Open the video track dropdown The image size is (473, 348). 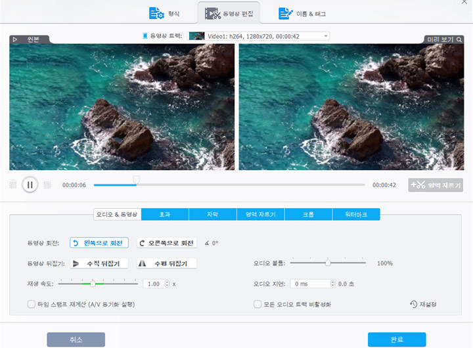pyautogui.click(x=259, y=36)
